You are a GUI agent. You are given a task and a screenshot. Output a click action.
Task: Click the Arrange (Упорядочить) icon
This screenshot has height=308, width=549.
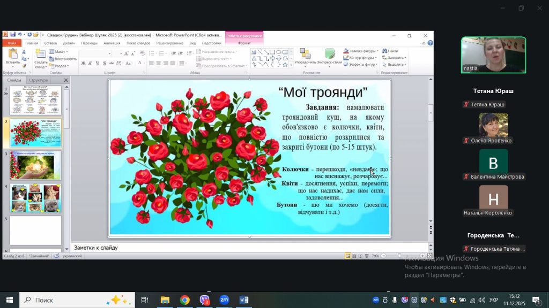[x=305, y=54]
